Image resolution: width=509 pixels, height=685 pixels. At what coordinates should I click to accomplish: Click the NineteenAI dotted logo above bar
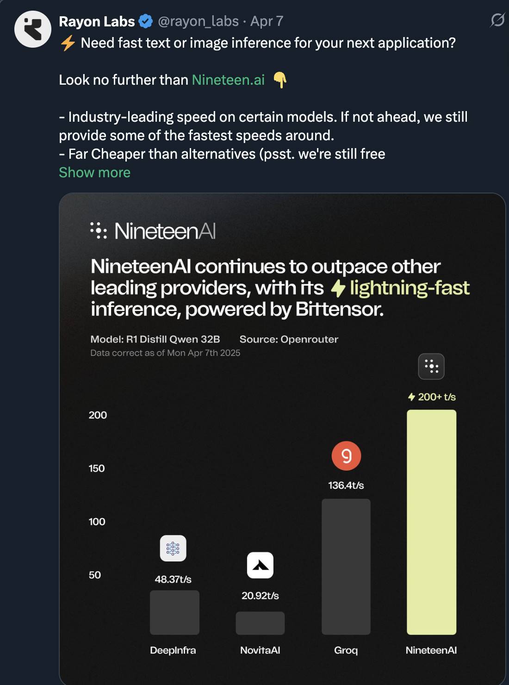click(431, 367)
